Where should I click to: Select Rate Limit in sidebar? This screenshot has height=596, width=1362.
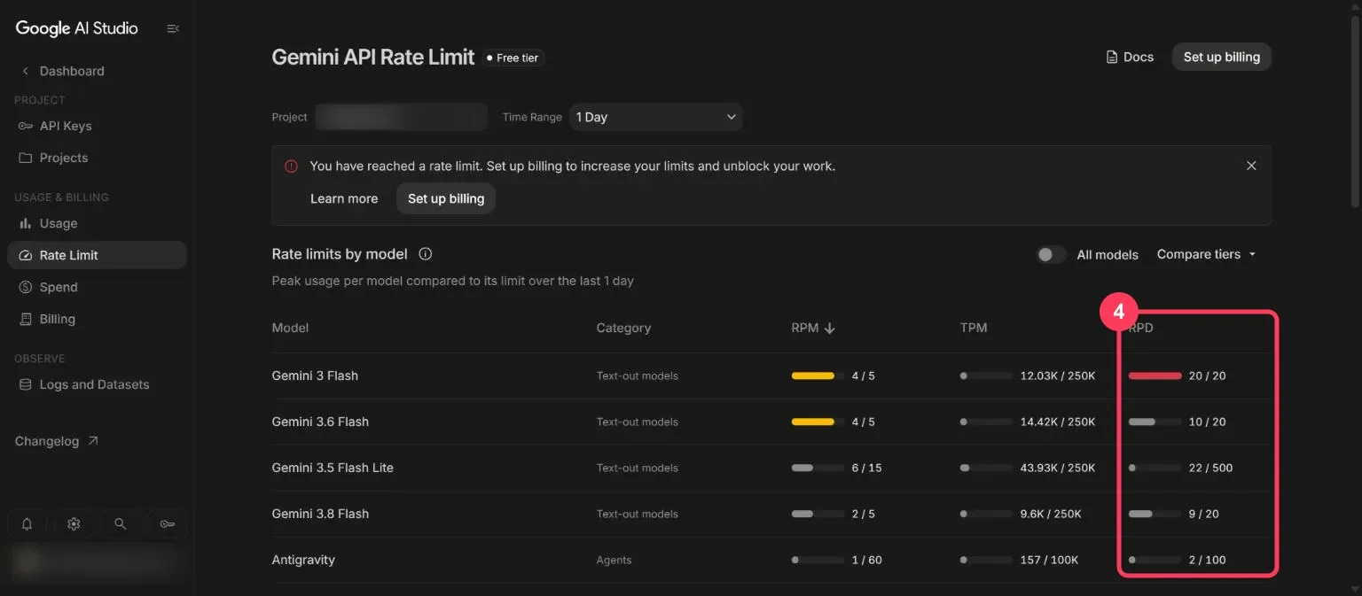pyautogui.click(x=97, y=255)
